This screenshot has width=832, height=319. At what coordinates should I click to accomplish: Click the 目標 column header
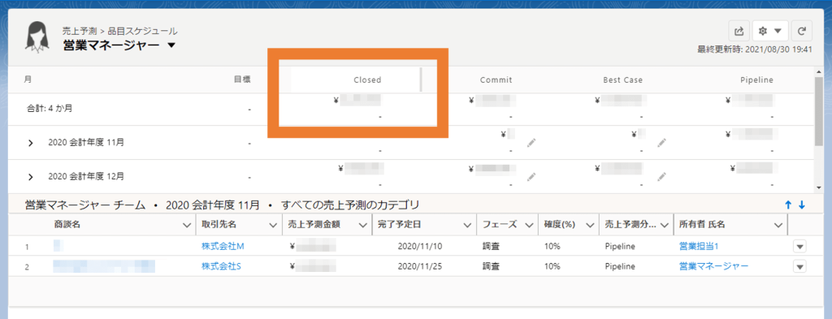pos(242,80)
